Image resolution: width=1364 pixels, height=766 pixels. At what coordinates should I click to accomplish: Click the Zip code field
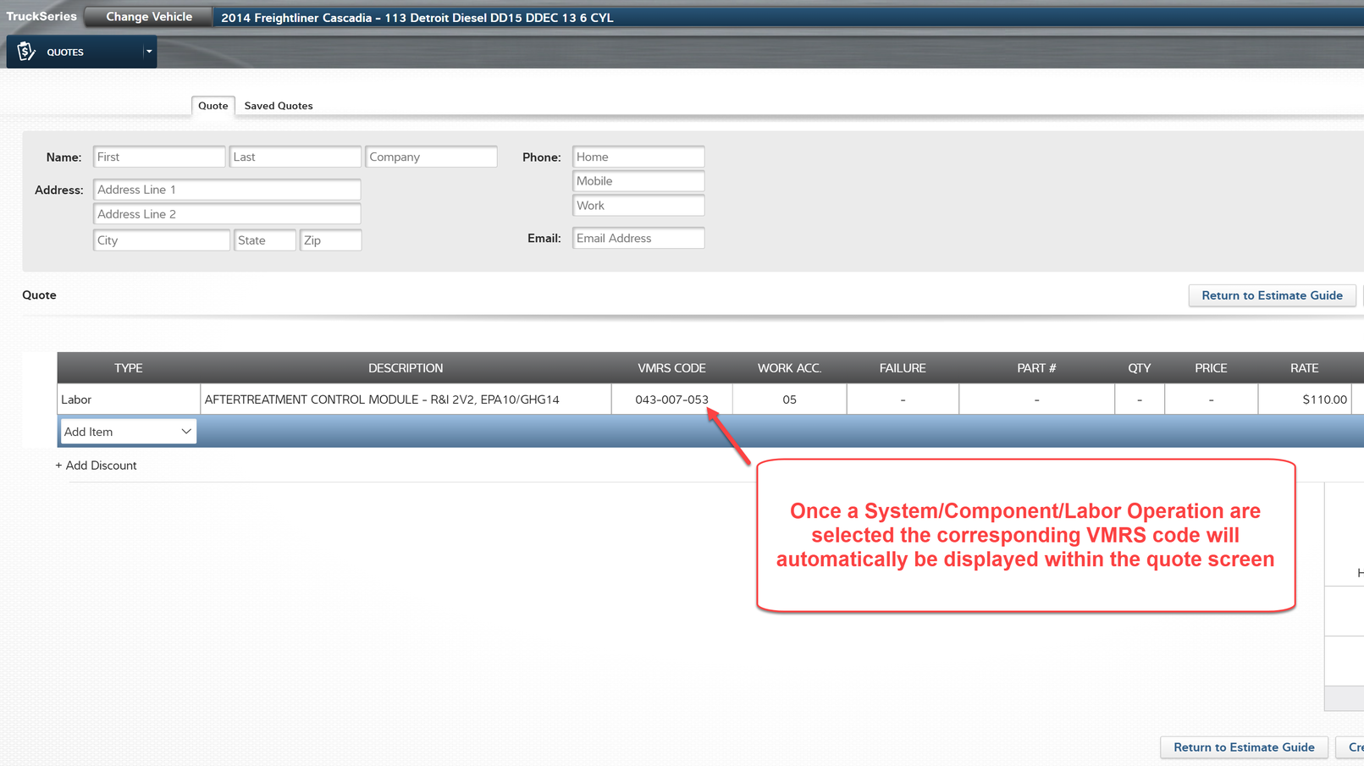(x=330, y=240)
